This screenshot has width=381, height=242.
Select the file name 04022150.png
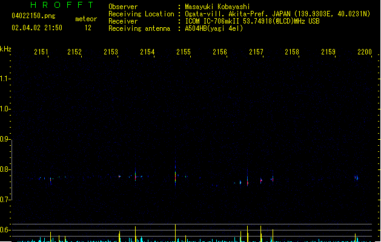tap(33, 16)
